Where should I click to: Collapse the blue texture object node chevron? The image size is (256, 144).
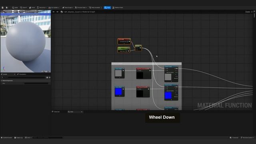pos(120,96)
